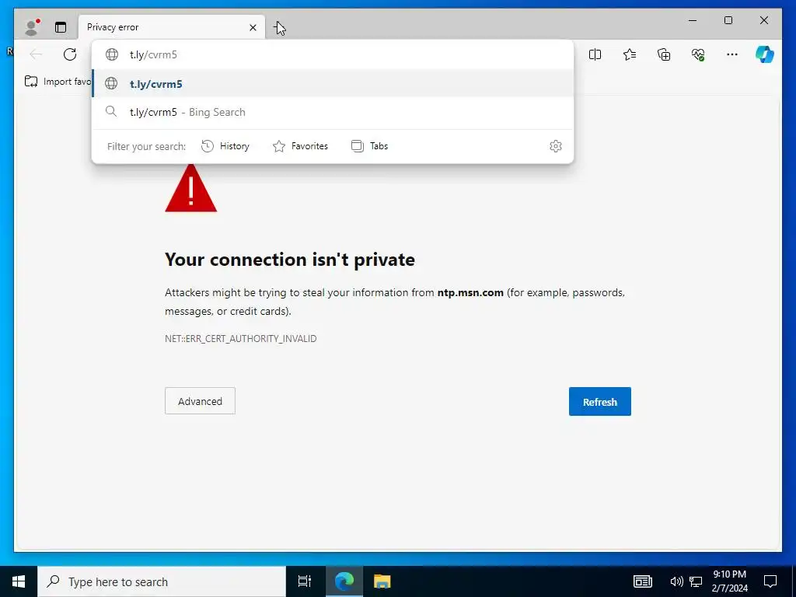Image resolution: width=796 pixels, height=597 pixels.
Task: Filter suggestions by History
Action: [x=225, y=146]
